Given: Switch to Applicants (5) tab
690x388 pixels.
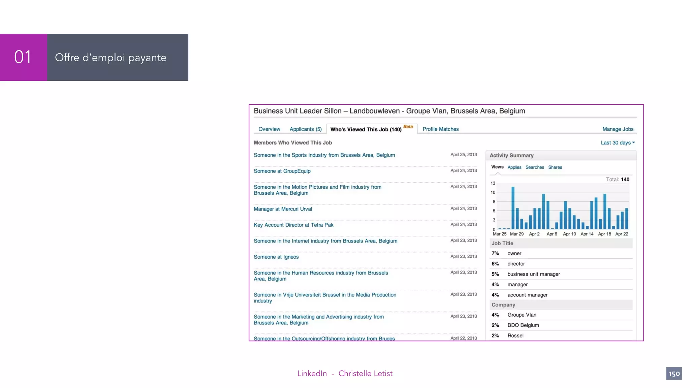Looking at the screenshot, I should point(306,129).
